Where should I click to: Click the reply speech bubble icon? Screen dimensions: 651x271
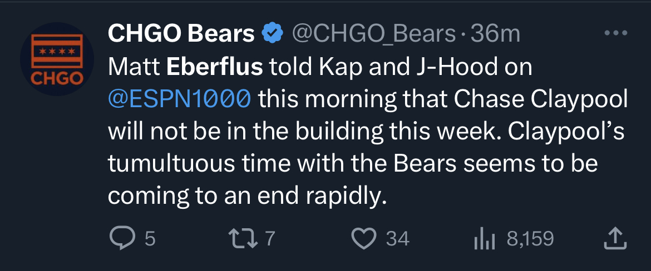(121, 239)
